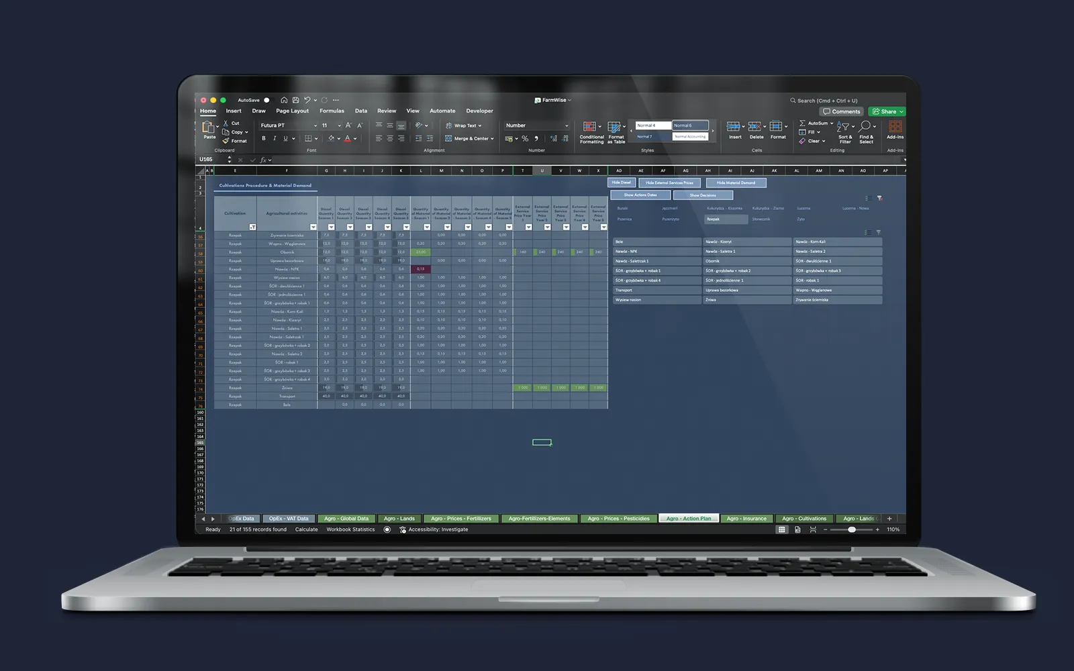Toggle the macro recording status icon
Image resolution: width=1074 pixels, height=671 pixels.
387,529
